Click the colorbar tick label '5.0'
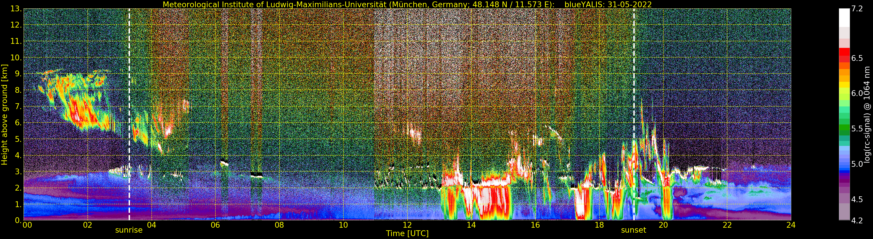This screenshot has width=873, height=239. [x=857, y=164]
